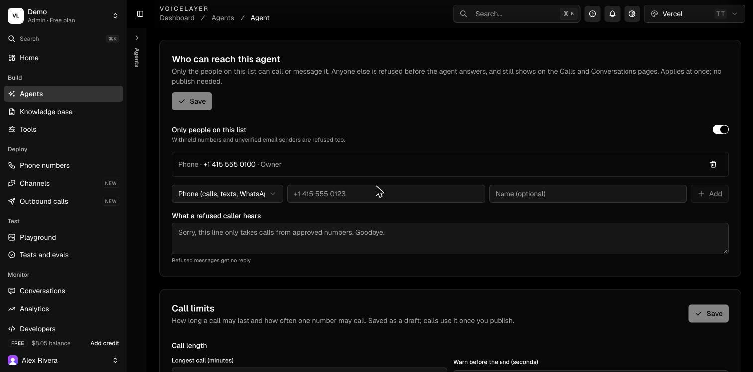This screenshot has height=372, width=753.
Task: Navigate to Dashboard breadcrumb
Action: tap(177, 18)
